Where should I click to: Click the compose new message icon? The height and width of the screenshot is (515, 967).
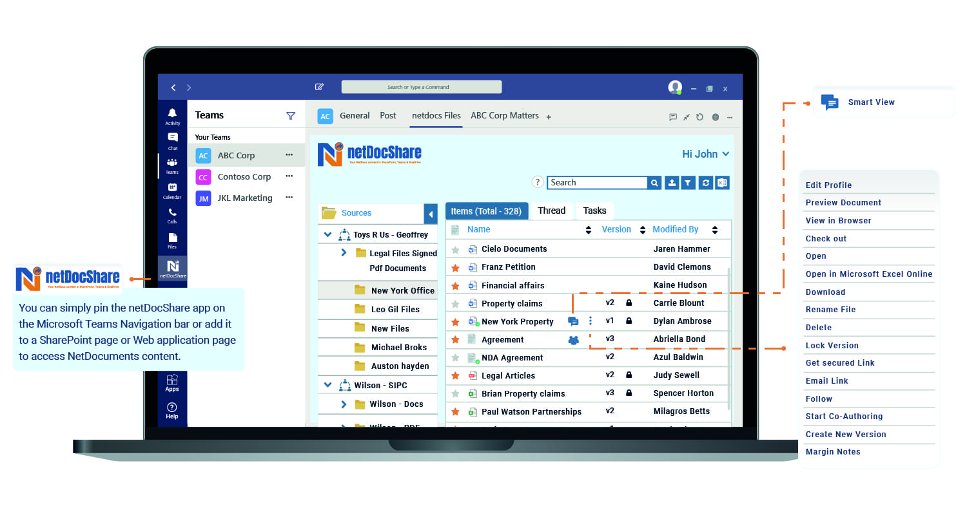319,87
